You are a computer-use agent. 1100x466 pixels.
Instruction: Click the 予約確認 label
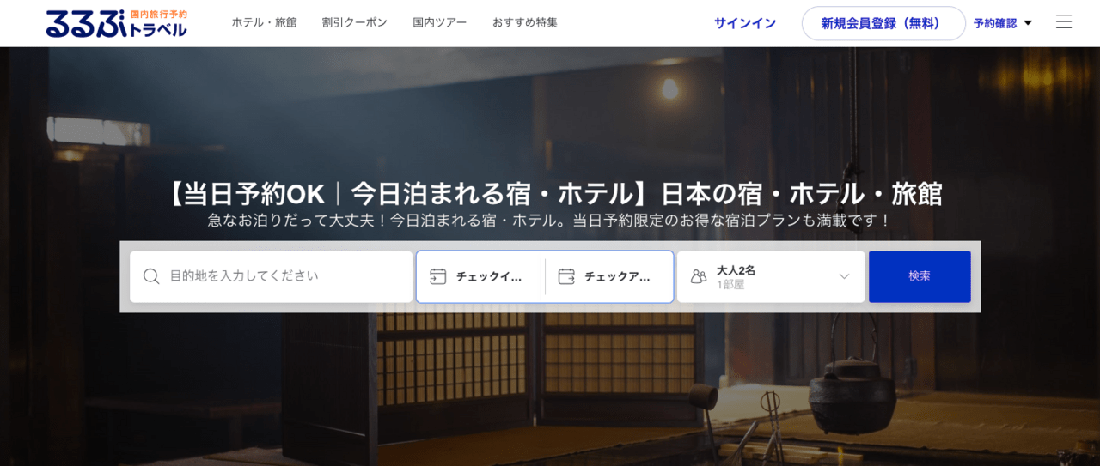[994, 23]
